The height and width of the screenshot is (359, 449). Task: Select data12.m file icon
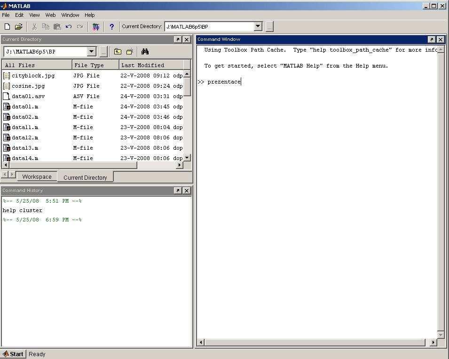[x=6, y=137]
